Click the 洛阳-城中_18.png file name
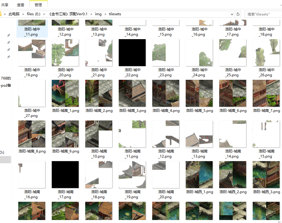282x223 pixels. [266, 32]
